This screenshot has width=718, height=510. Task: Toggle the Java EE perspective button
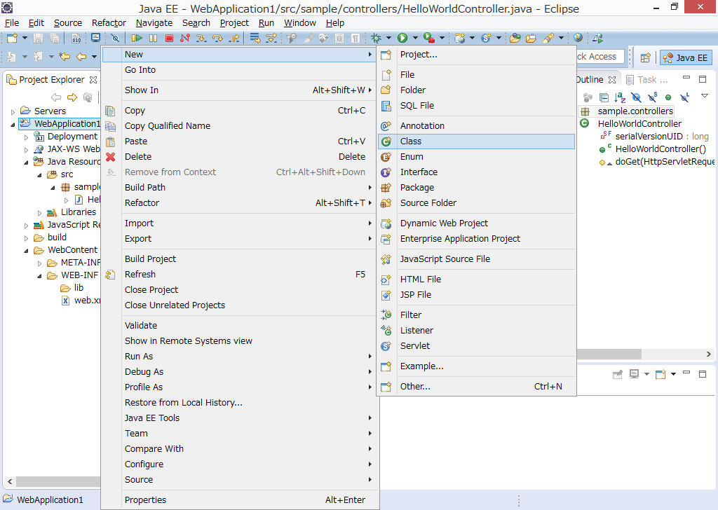pos(686,57)
